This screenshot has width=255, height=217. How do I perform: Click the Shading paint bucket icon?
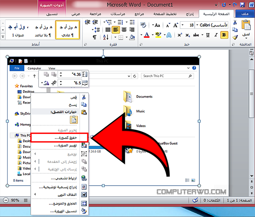132,37
